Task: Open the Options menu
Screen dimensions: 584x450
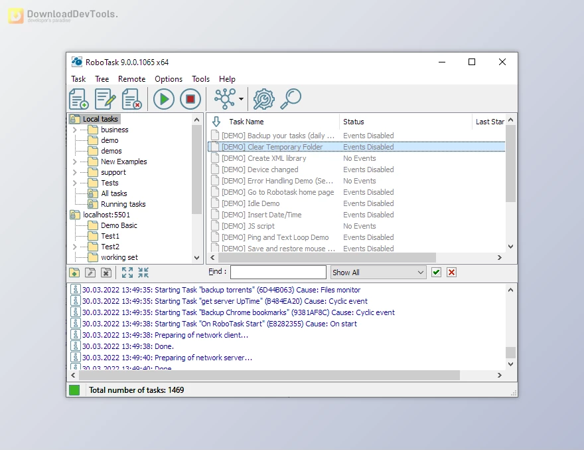Action: pos(169,79)
